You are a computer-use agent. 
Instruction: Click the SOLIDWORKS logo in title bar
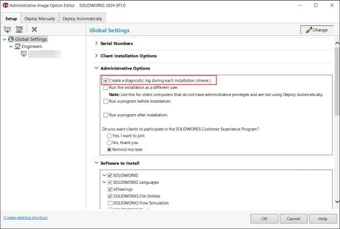point(5,6)
